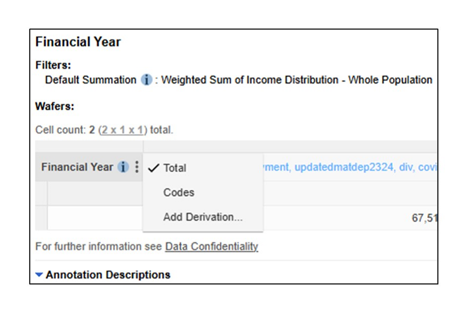Screen dimensions: 473x315
Task: Collapse the Annotation Descriptions section
Action: tap(39, 275)
